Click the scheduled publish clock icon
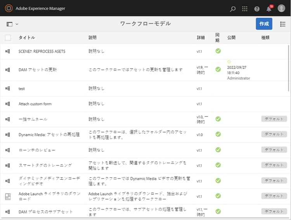 coord(229,62)
